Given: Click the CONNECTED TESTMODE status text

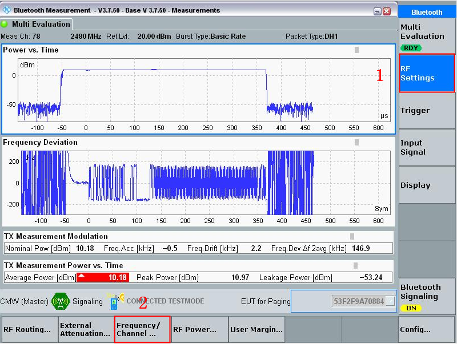Looking at the screenshot, I should (165, 301).
